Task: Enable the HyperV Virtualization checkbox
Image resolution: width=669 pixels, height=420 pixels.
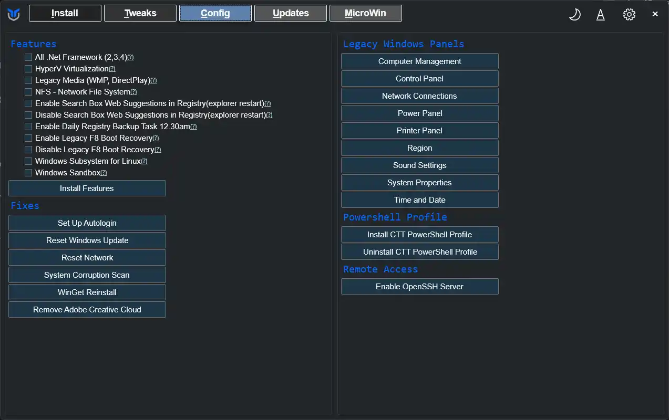Action: click(28, 69)
